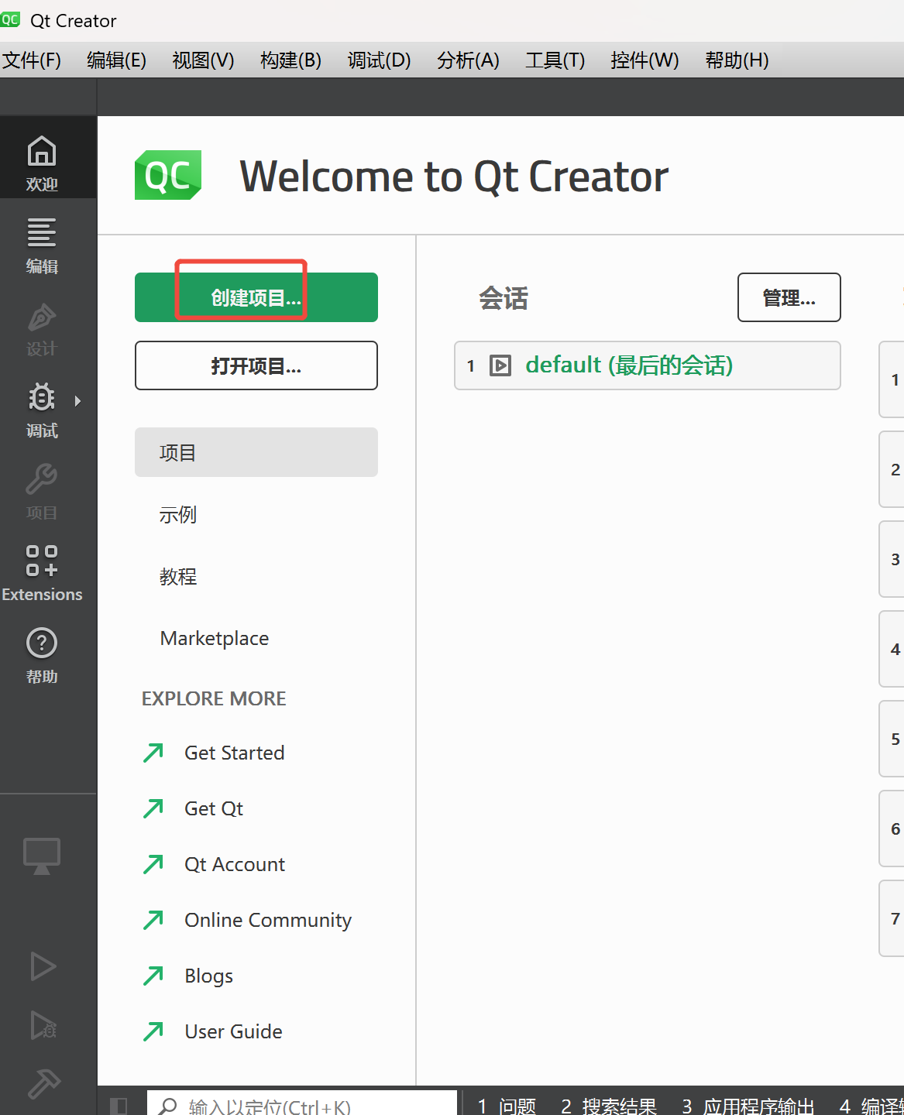Open the Online Community link
The width and height of the screenshot is (904, 1115).
268,920
